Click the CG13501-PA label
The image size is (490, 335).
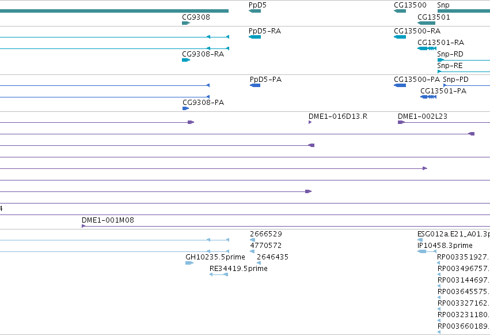click(443, 91)
